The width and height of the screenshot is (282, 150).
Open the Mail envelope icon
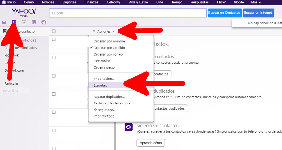click(4, 22)
